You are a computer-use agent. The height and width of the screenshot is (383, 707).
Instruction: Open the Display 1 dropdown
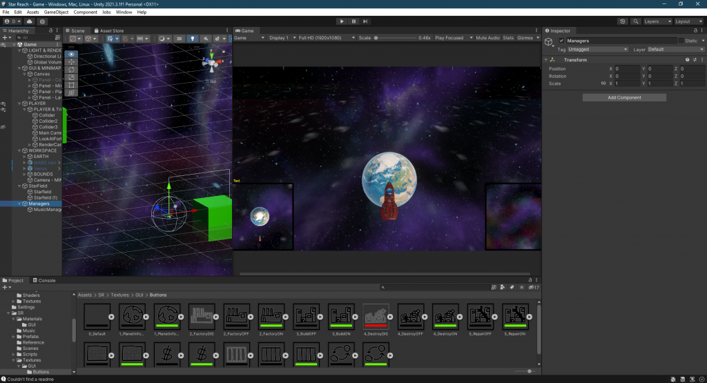point(282,38)
